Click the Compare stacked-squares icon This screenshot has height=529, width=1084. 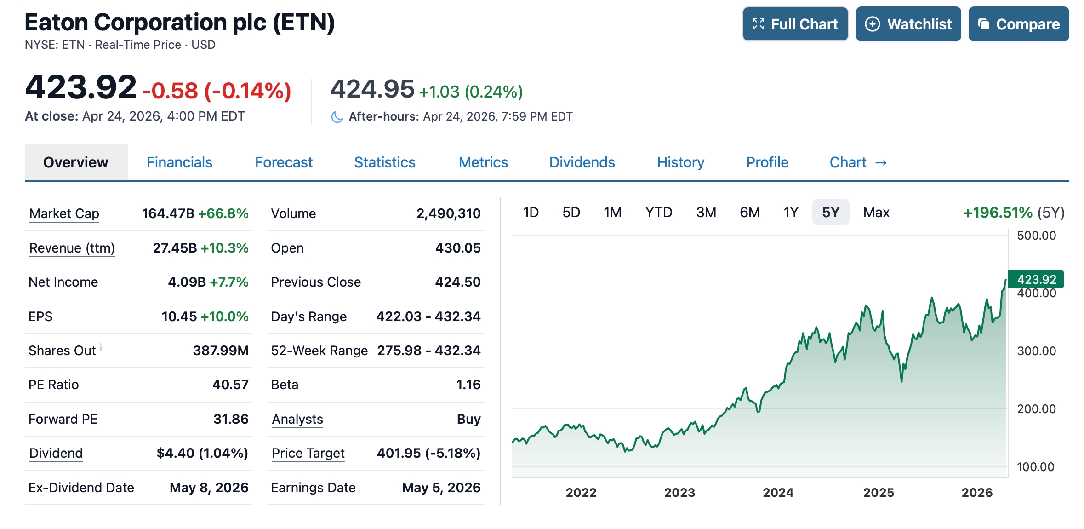point(983,24)
